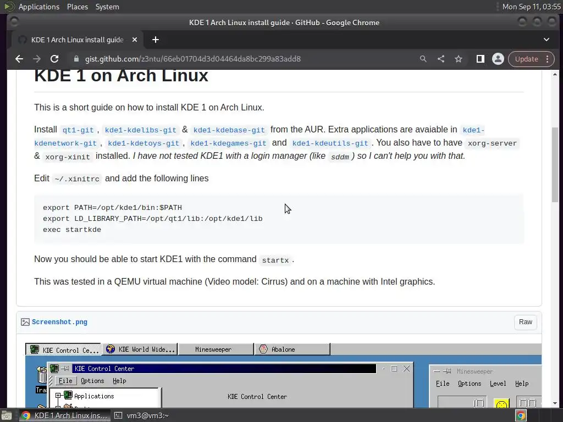Click the startx inline code
This screenshot has width=563, height=422.
point(275,260)
